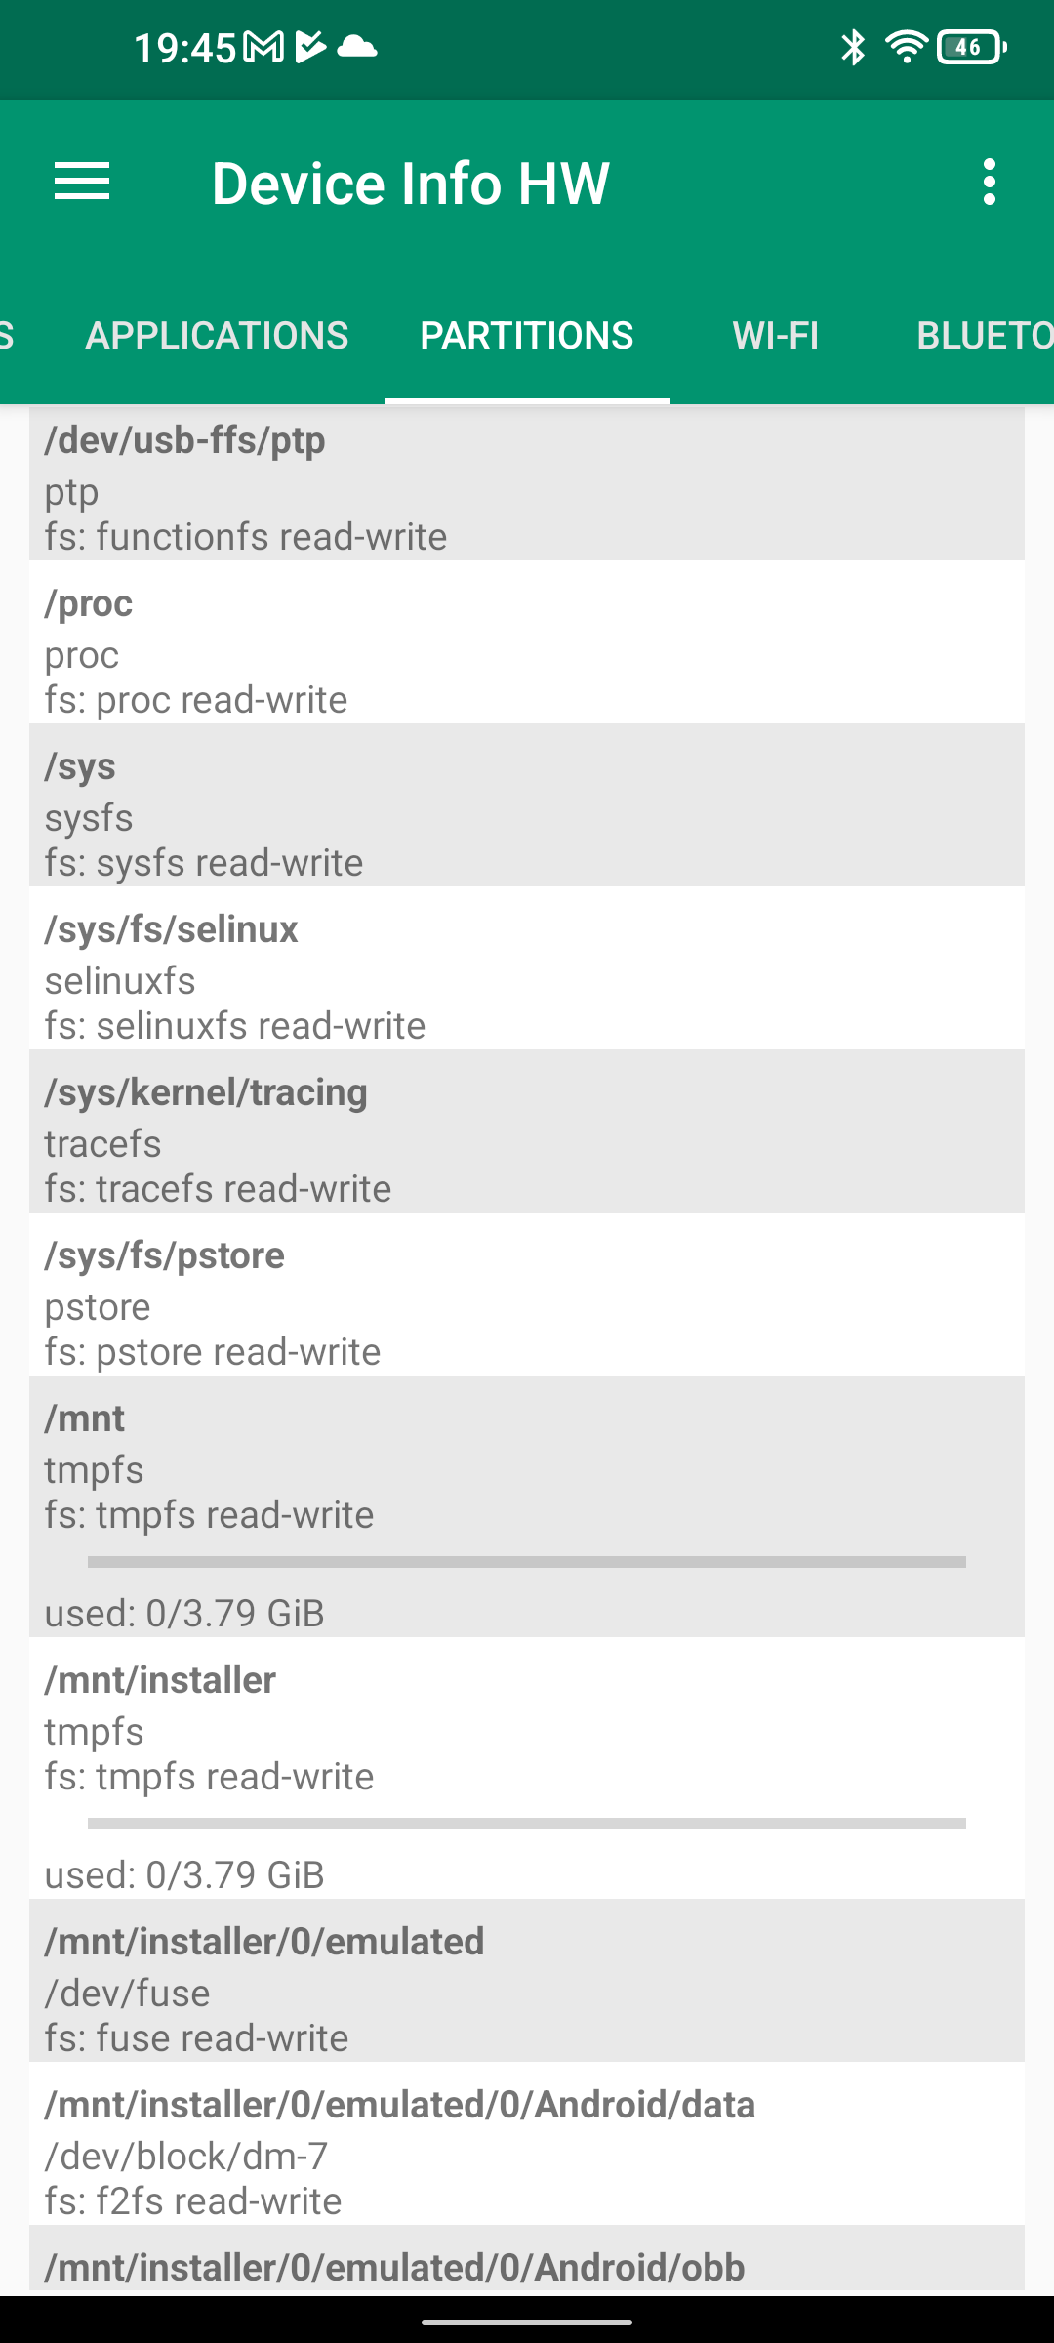Image resolution: width=1054 pixels, height=2343 pixels.
Task: Open the hamburger navigation menu
Action: click(82, 183)
